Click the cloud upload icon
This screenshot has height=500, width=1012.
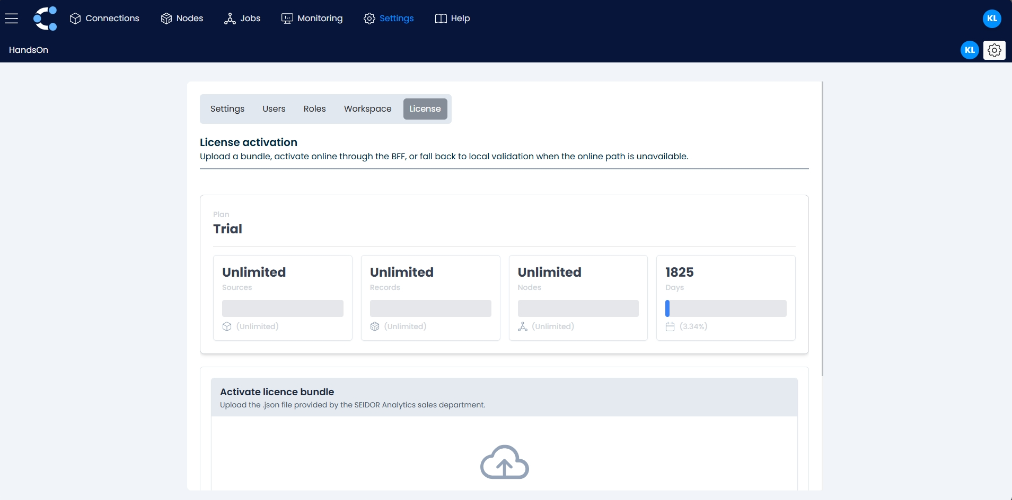tap(504, 462)
